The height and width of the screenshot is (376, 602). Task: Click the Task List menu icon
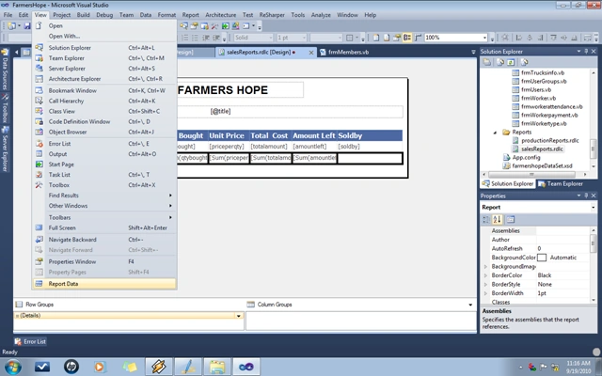(39, 175)
